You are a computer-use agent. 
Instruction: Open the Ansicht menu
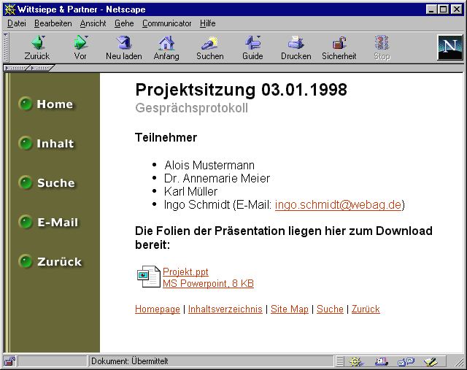(93, 23)
